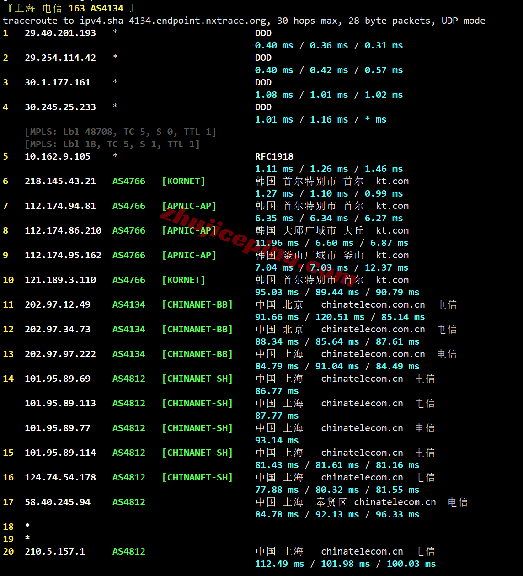Select hop 10 IP 121.189.3.110
523x576 pixels.
point(60,280)
